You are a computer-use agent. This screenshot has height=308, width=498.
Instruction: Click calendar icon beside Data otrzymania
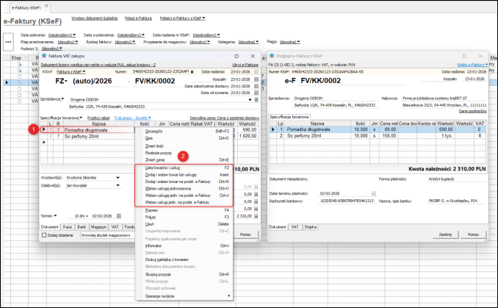(x=256, y=92)
